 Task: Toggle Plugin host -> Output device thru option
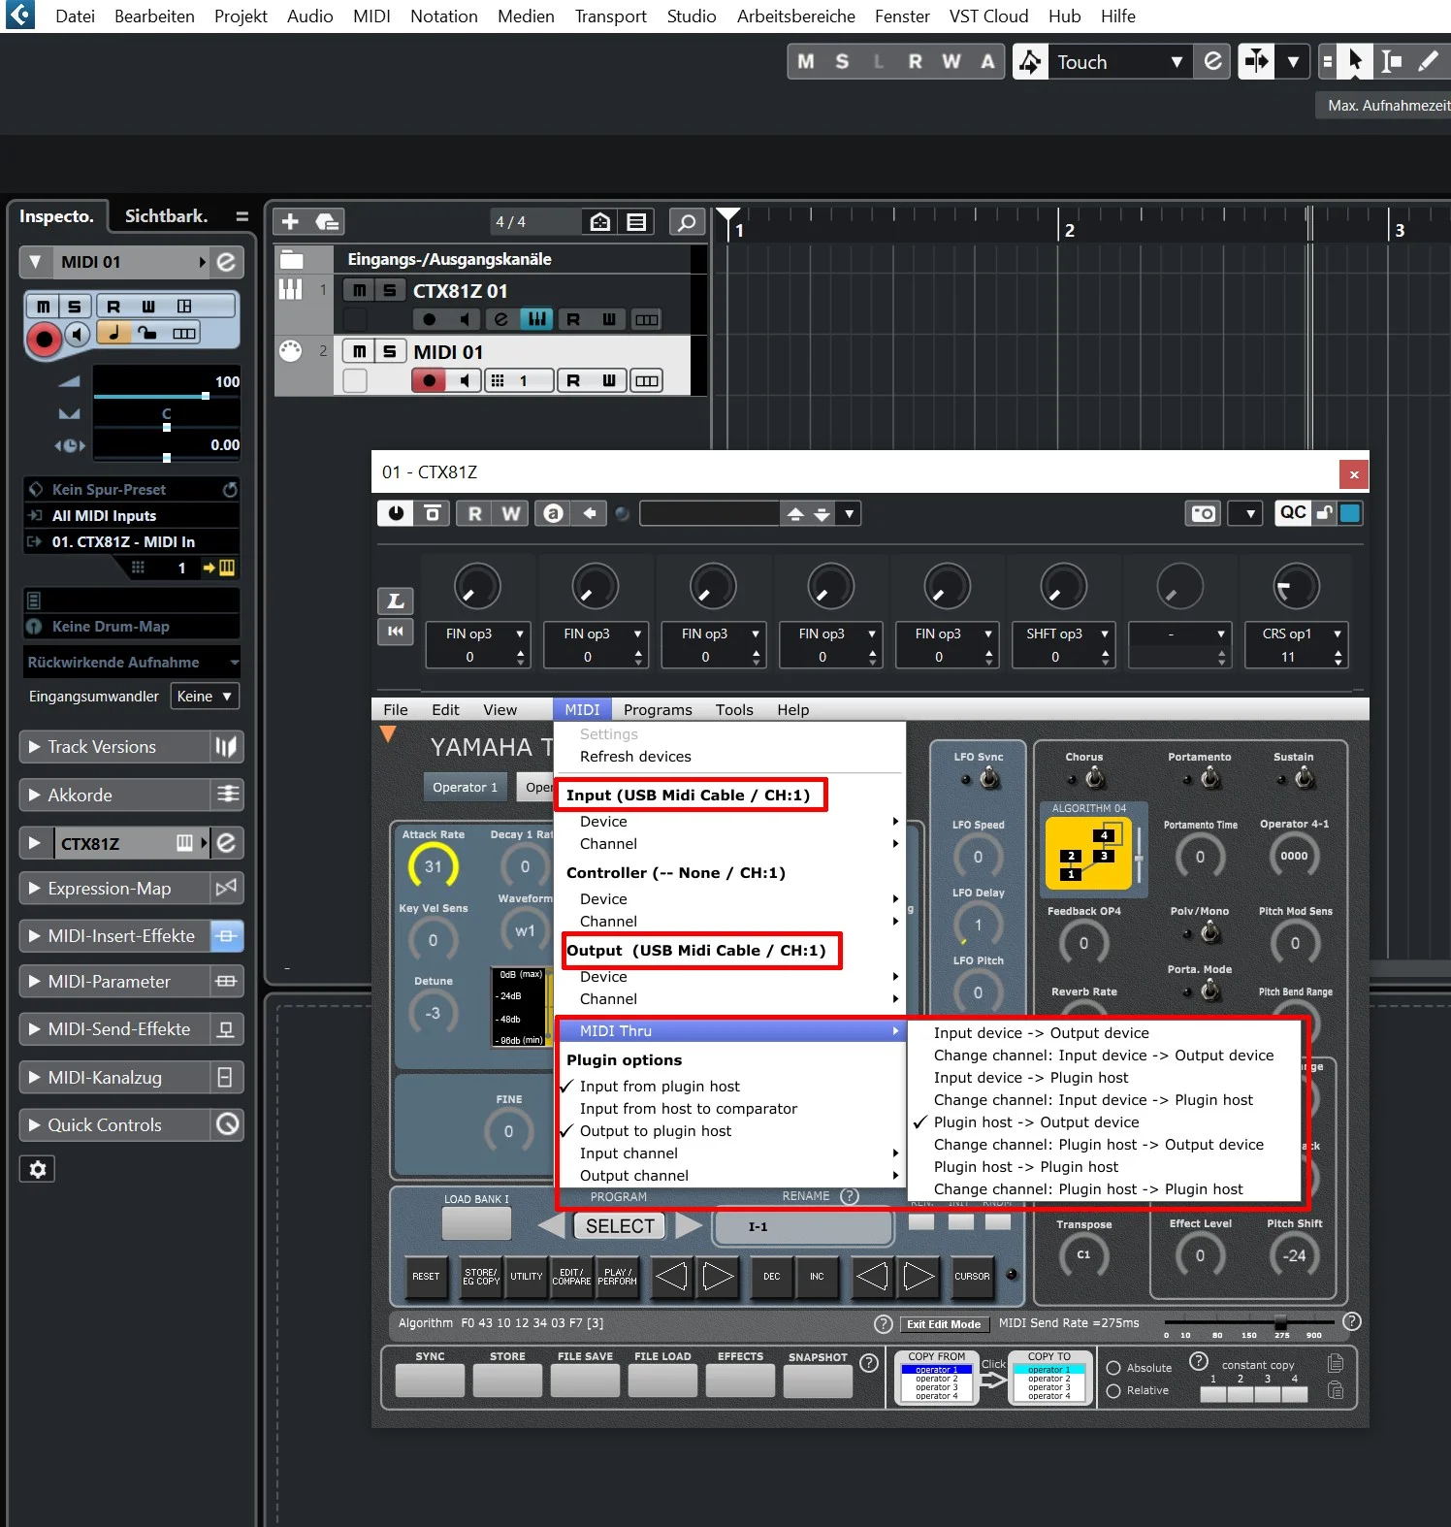tap(1037, 1122)
